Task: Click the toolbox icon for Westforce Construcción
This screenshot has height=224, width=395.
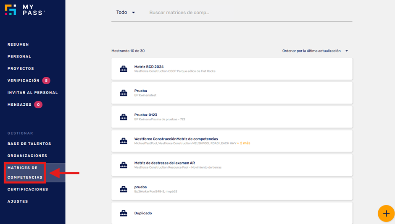Action: point(124,141)
